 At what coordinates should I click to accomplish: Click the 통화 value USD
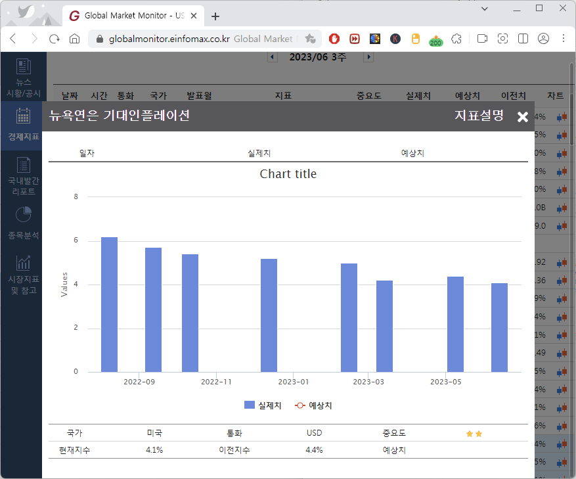pos(315,433)
